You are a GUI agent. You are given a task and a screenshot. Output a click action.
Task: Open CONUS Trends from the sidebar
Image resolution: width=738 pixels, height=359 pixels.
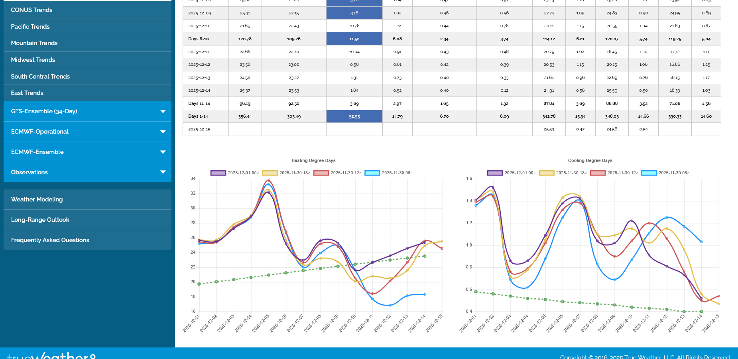[31, 10]
